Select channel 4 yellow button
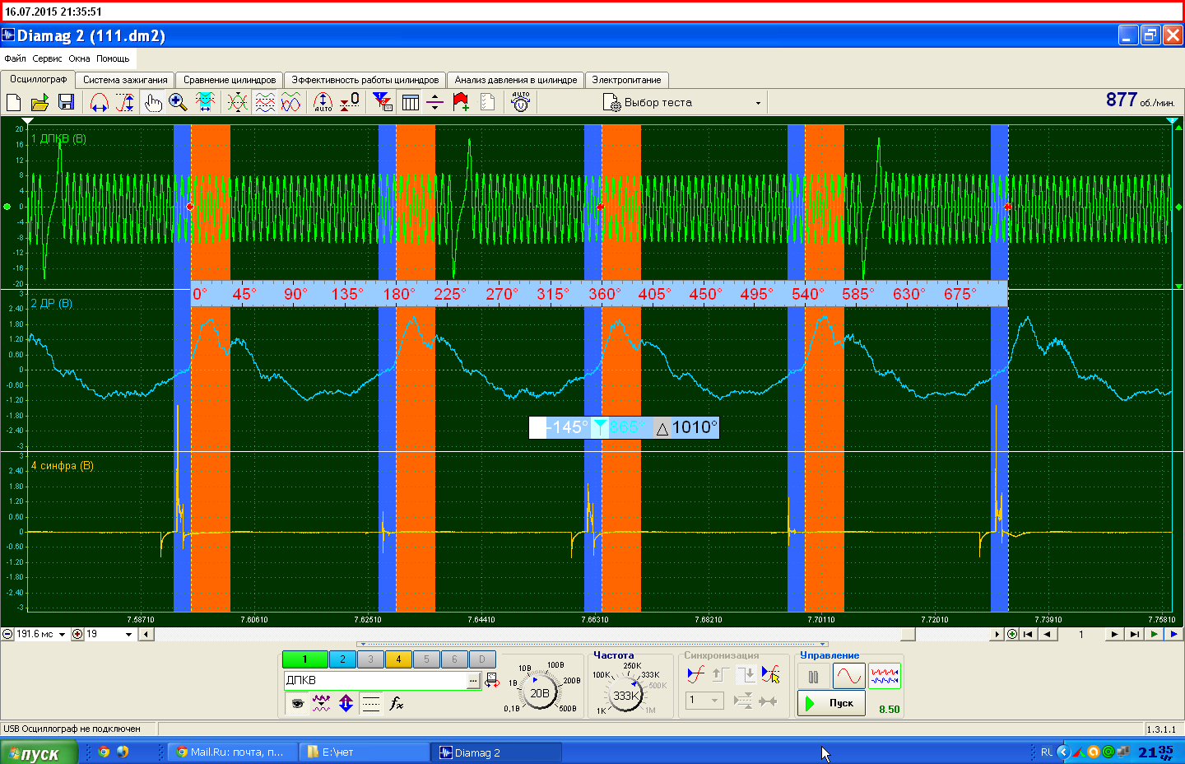The width and height of the screenshot is (1185, 764). 398,659
